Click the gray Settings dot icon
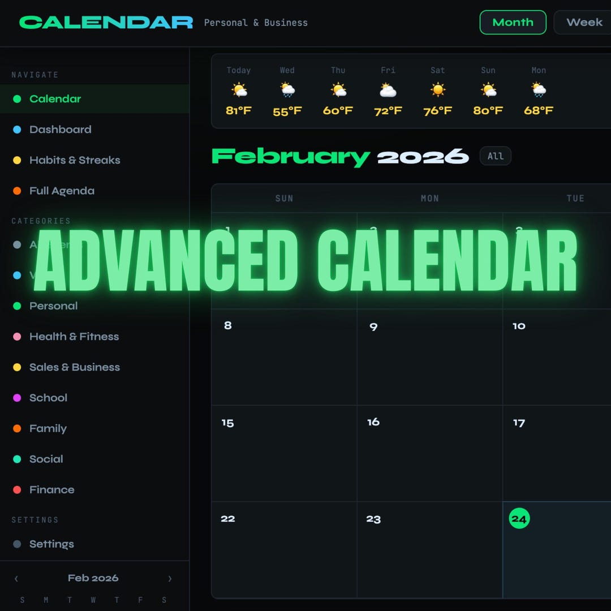611x611 pixels. (17, 544)
